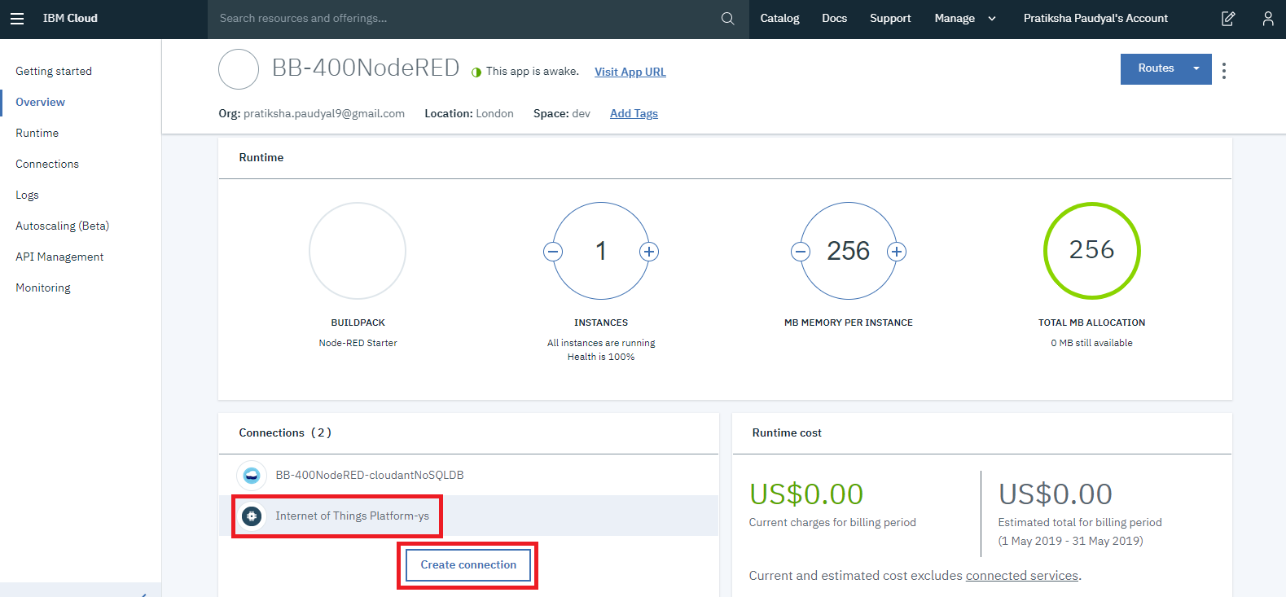The height and width of the screenshot is (597, 1286).
Task: Decrease MB memory per instance
Action: click(x=801, y=252)
